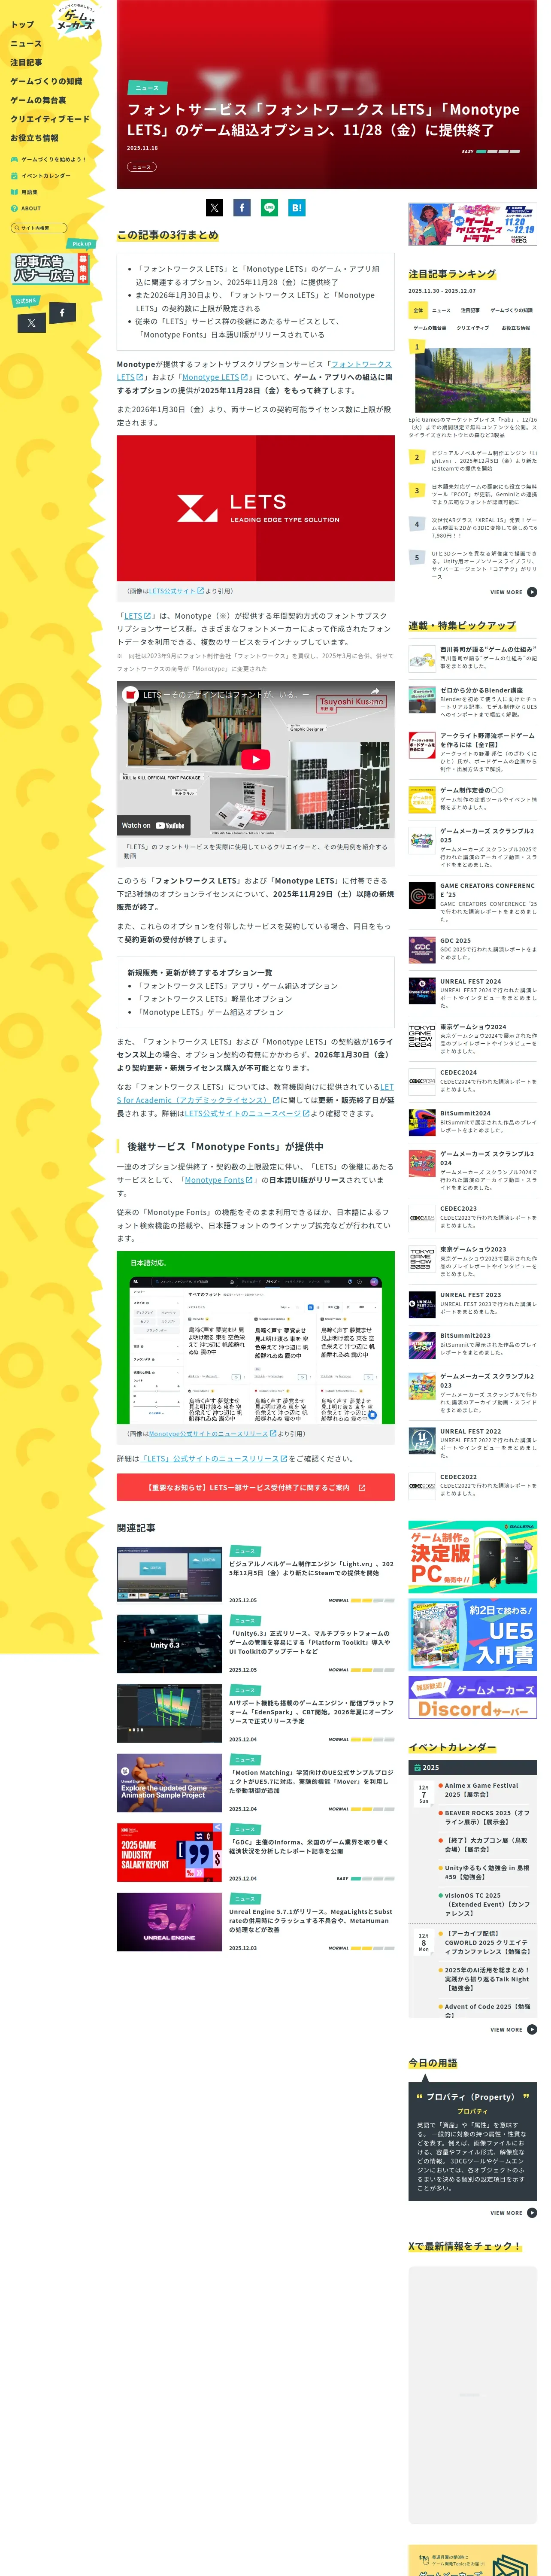Open 用語集 glossary via book icon
Screen dimensions: 551x2576
pyautogui.click(x=15, y=192)
